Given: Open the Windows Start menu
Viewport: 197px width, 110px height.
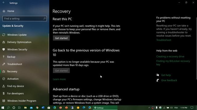Looking at the screenshot, I should click(3, 108).
